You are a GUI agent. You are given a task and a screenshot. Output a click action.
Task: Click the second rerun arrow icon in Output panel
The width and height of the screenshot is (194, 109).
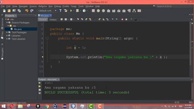tap(40, 86)
